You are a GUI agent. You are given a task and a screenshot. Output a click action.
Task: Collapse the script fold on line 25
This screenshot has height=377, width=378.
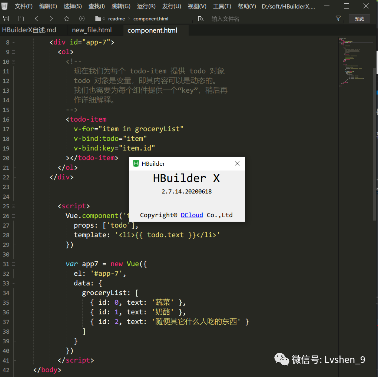[x=13, y=206]
